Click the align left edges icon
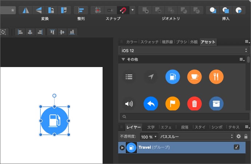251x164 pixels. 20,32
